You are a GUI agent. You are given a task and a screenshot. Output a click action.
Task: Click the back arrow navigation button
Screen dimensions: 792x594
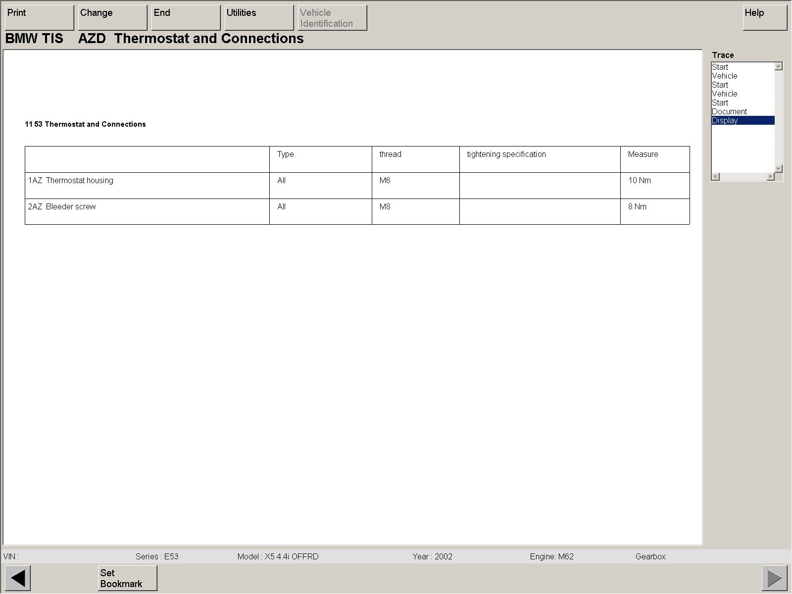pos(18,578)
